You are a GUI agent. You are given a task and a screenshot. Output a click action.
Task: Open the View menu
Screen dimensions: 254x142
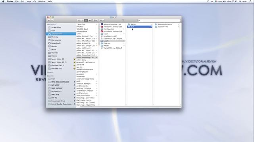(29, 1)
